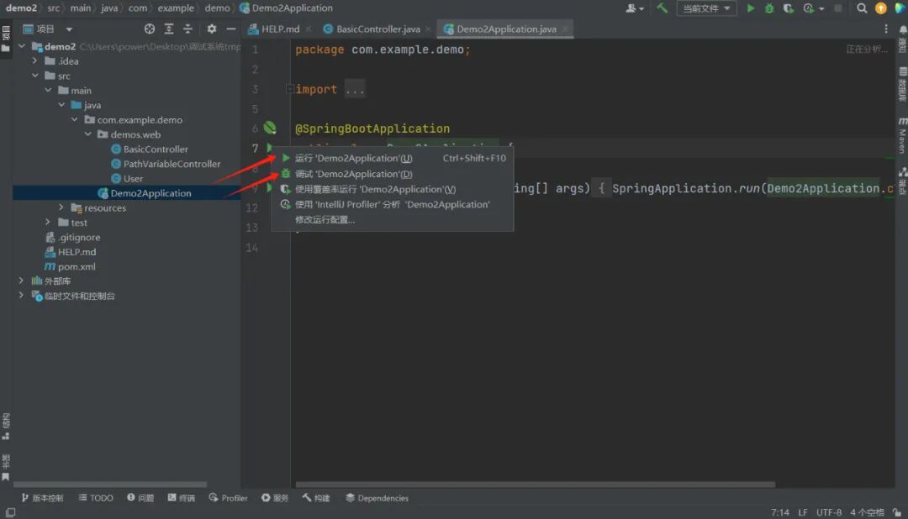
Task: Click Collapse All in project panel
Action: pos(187,29)
